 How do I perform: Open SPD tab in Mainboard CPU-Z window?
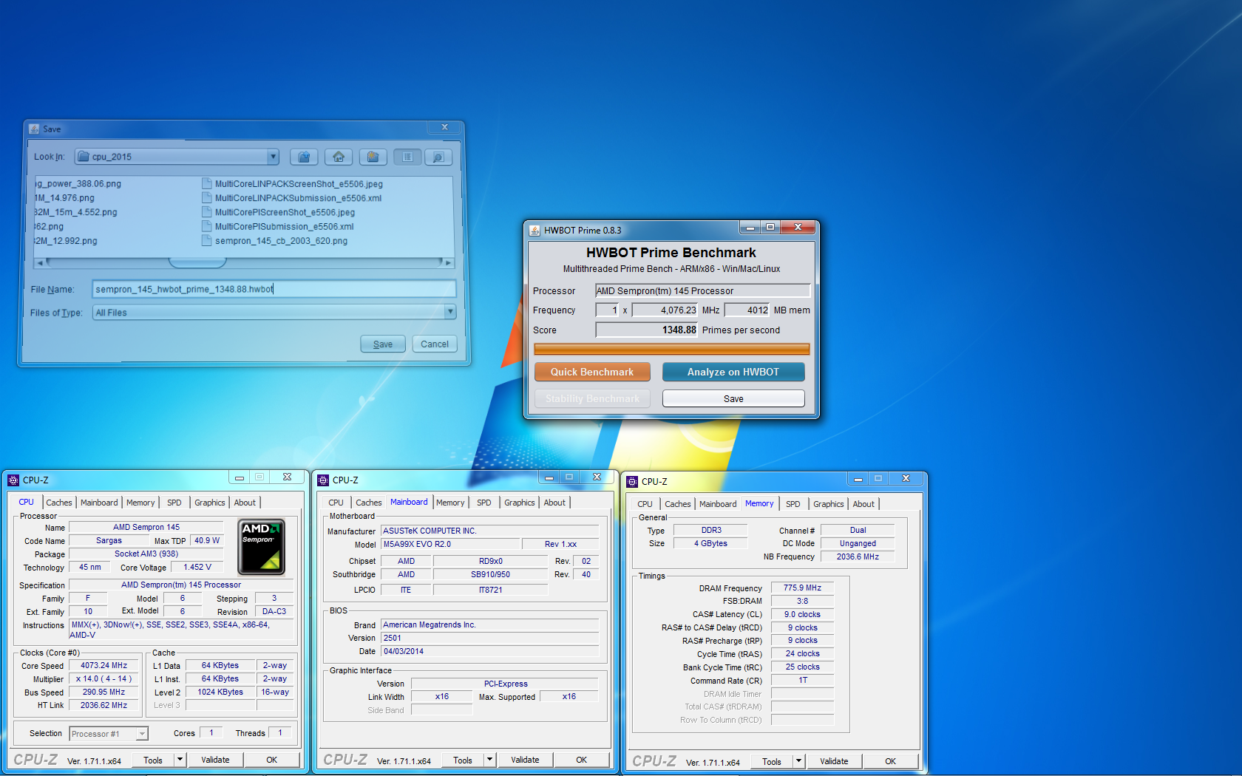(x=484, y=503)
